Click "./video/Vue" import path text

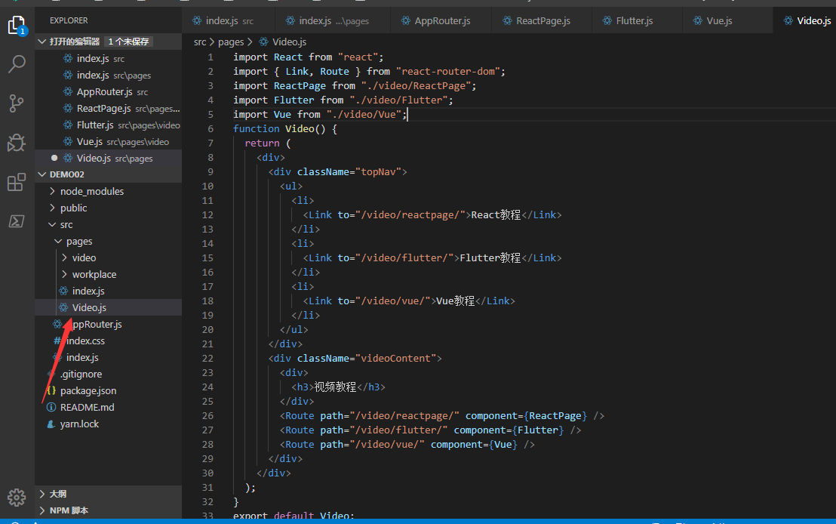[x=364, y=114]
